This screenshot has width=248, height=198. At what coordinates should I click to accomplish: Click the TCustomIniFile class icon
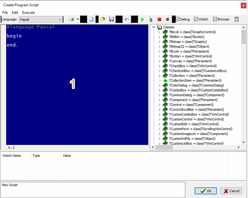165,139
